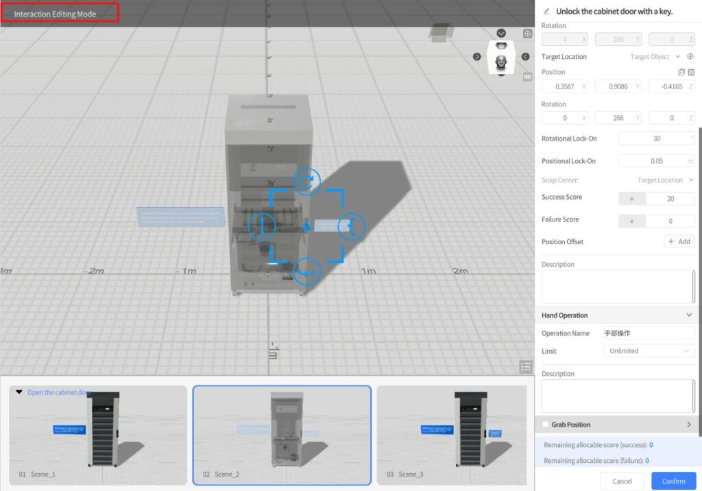This screenshot has height=491, width=702.
Task: Click the target picker crosshair icon
Action: click(690, 56)
